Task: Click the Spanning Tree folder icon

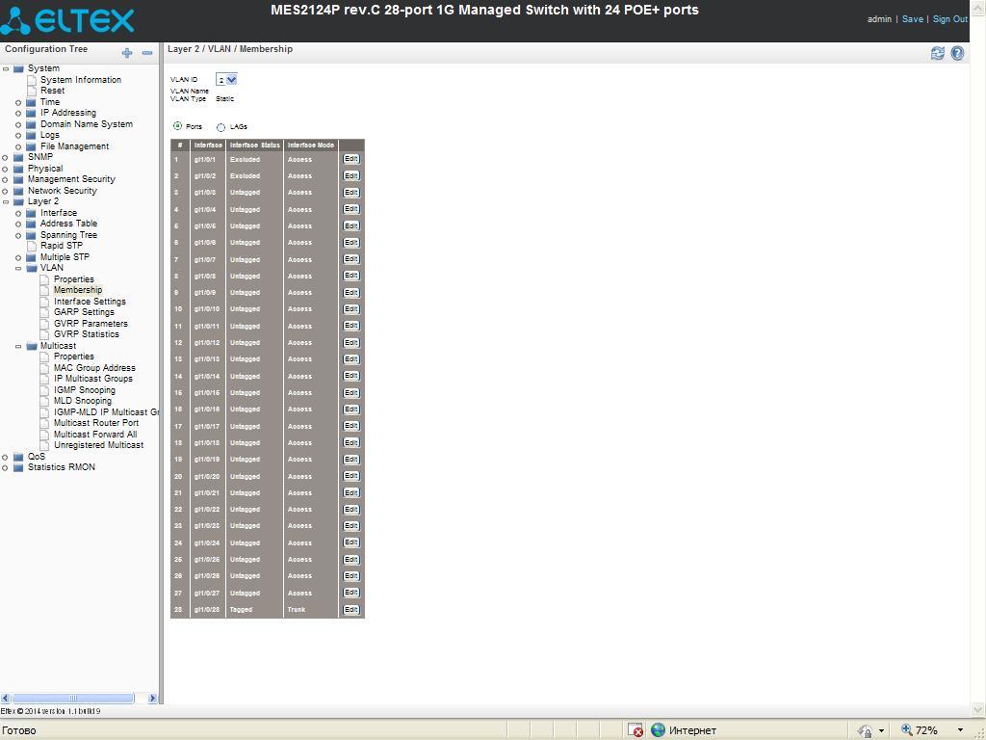Action: pyautogui.click(x=32, y=235)
